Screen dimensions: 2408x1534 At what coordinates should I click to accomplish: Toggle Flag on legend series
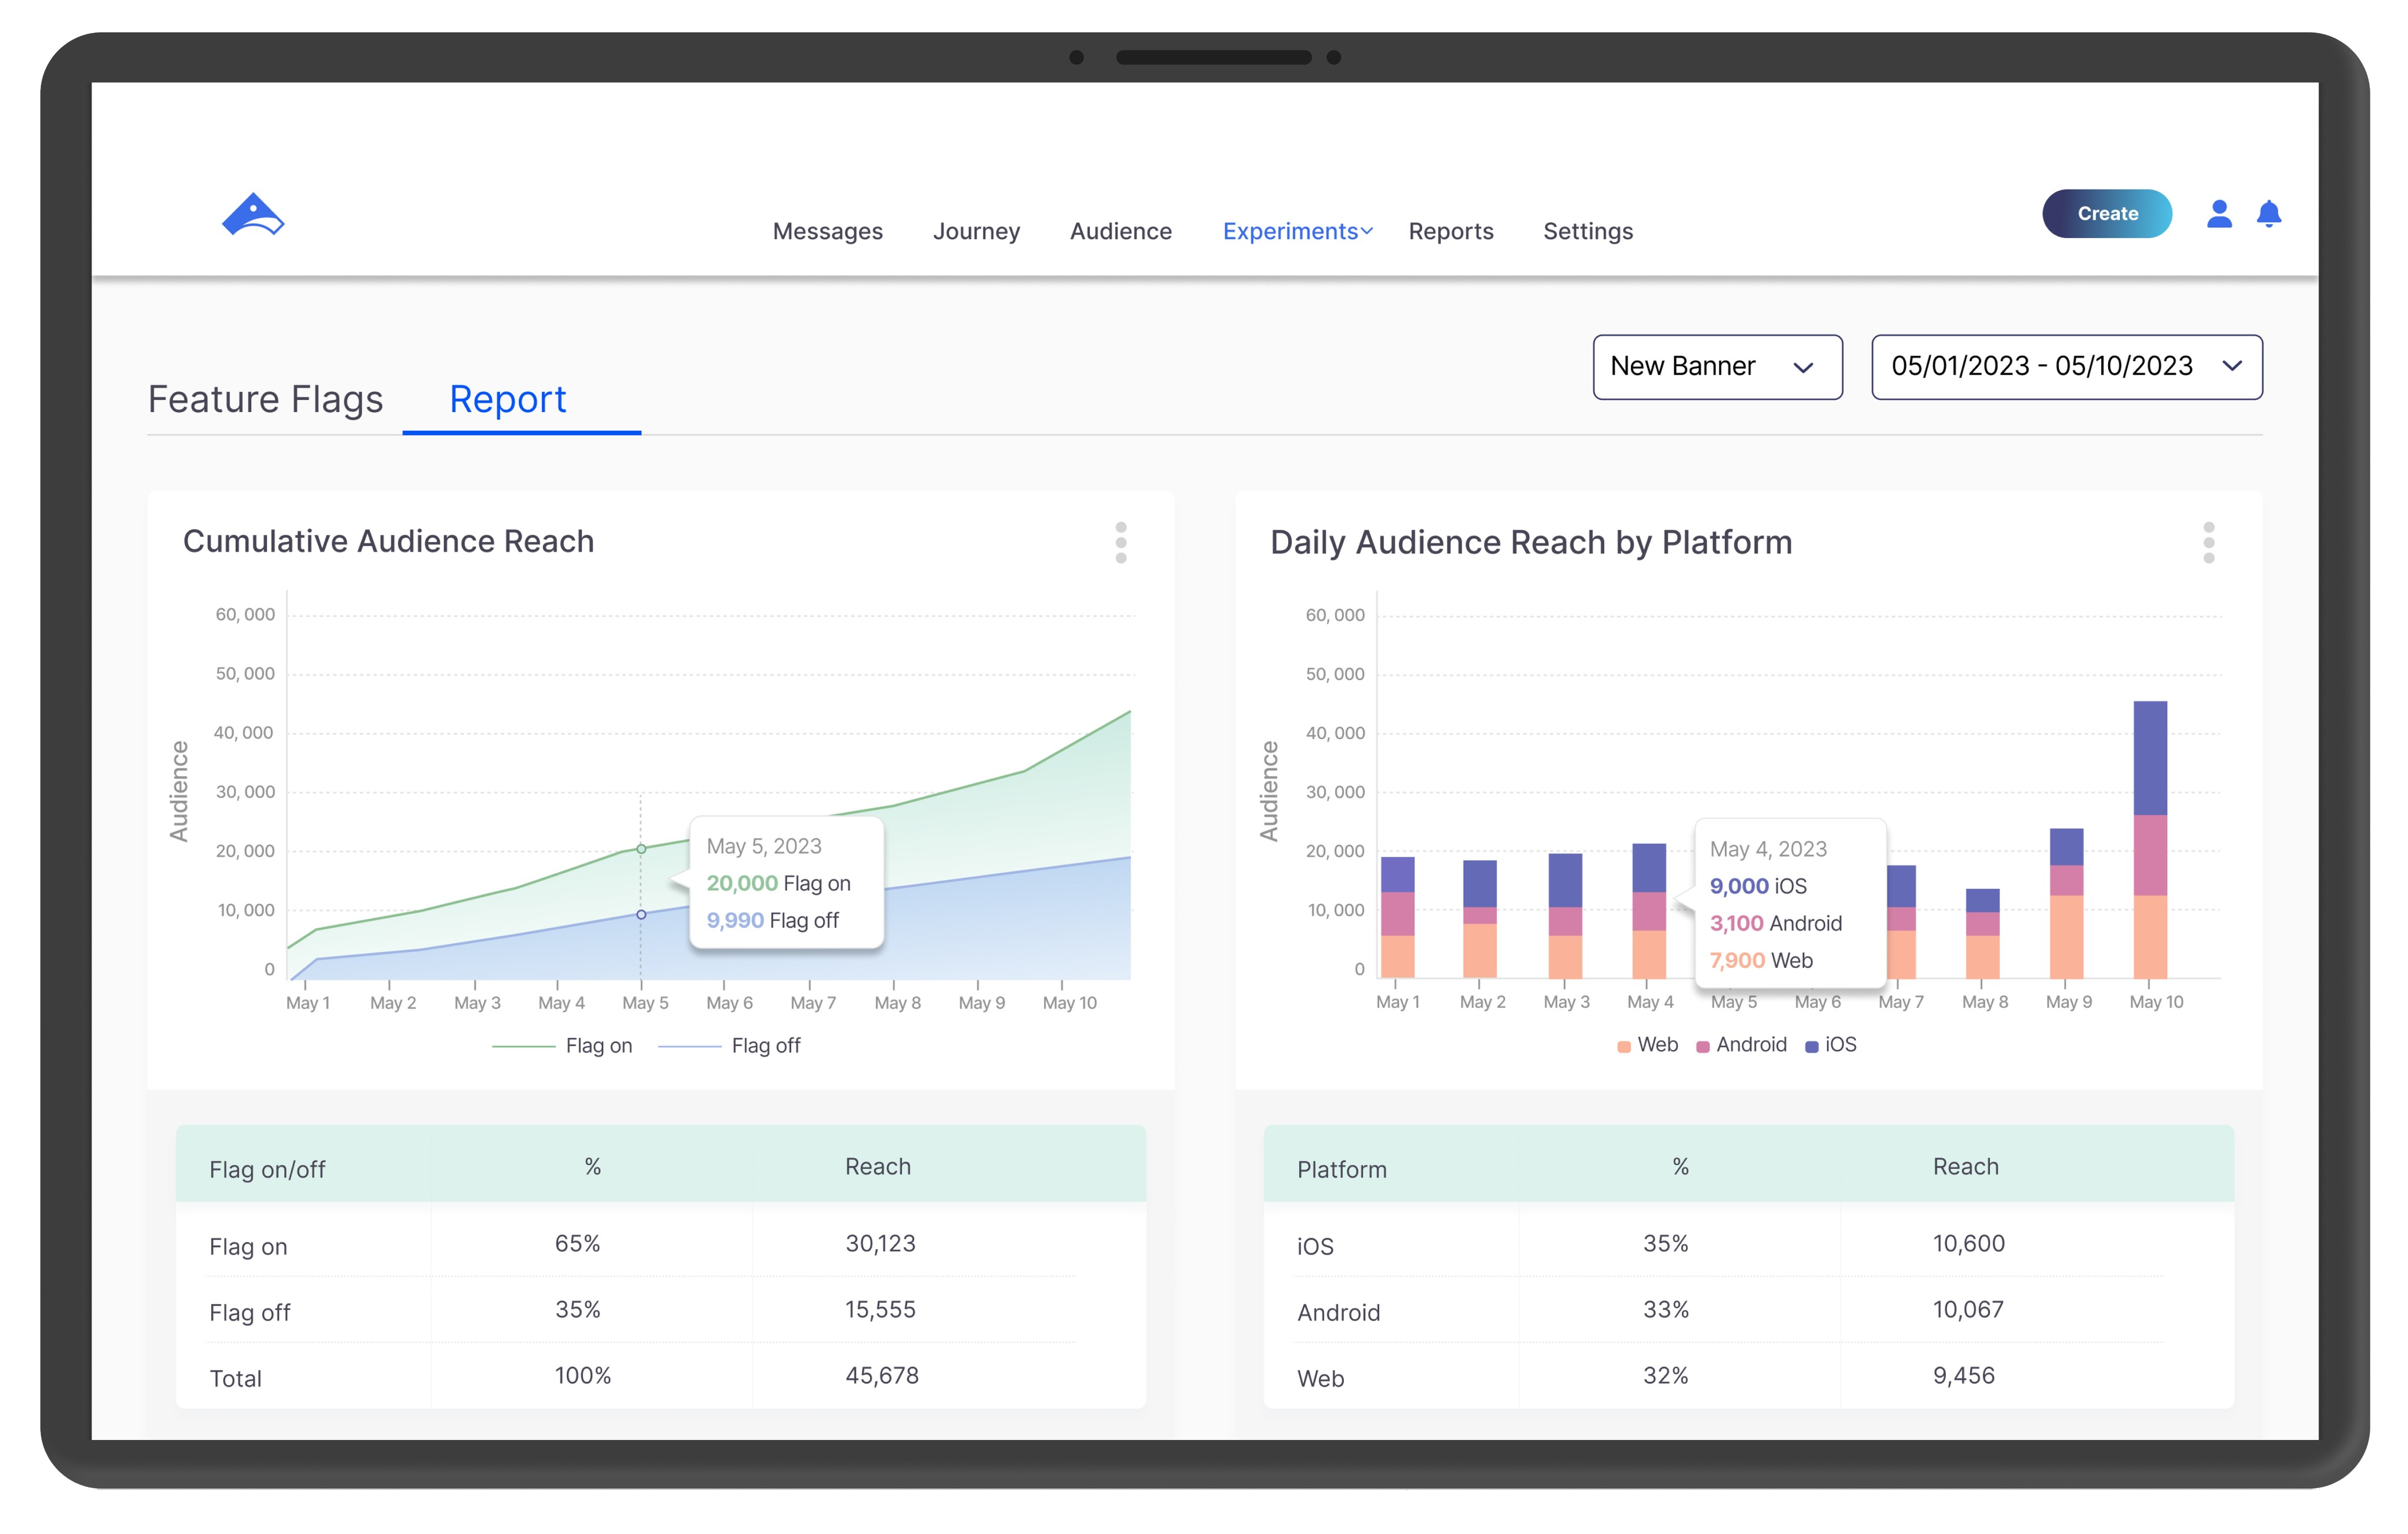pyautogui.click(x=562, y=1045)
